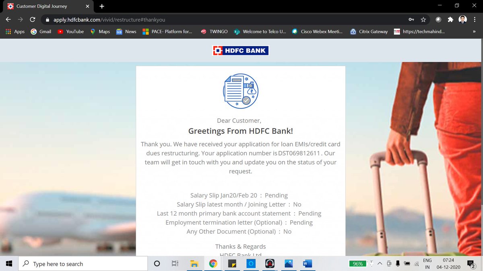Open the techmahind... bookmark
Image resolution: width=483 pixels, height=271 pixels.
419,31
